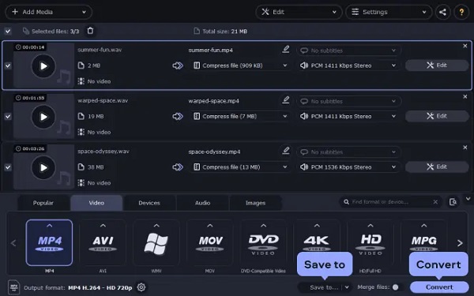Open the Settings dropdown menu
474x296 pixels.
389,12
